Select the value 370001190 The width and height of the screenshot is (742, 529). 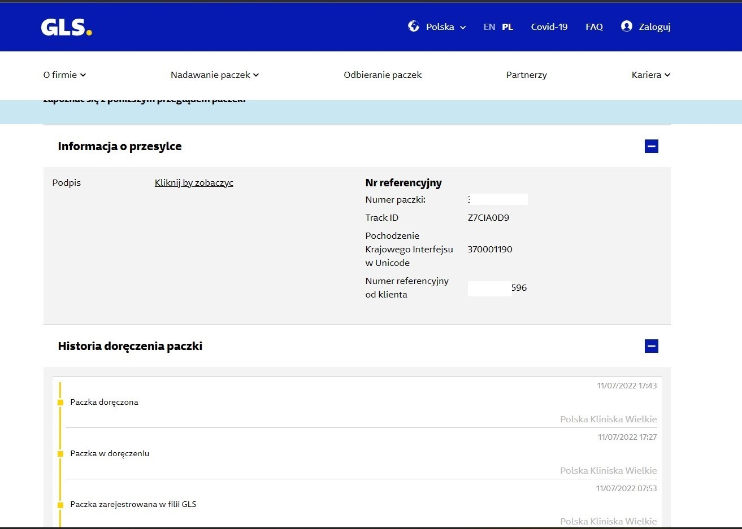490,249
